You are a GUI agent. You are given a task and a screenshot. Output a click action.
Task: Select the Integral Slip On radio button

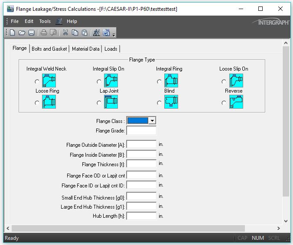click(x=99, y=82)
